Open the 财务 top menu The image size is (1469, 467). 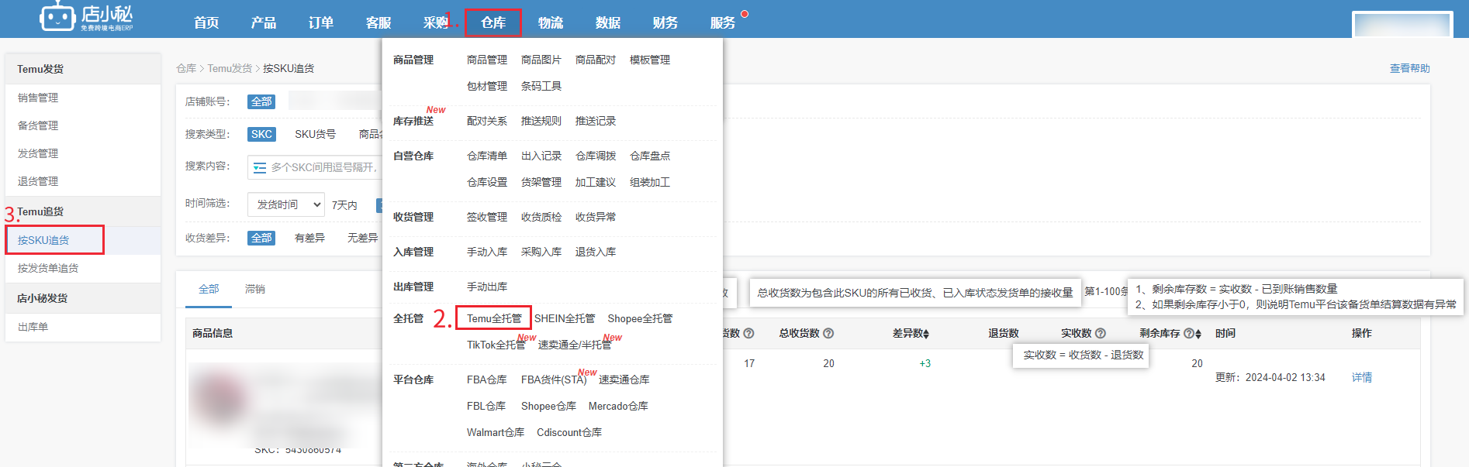(665, 22)
